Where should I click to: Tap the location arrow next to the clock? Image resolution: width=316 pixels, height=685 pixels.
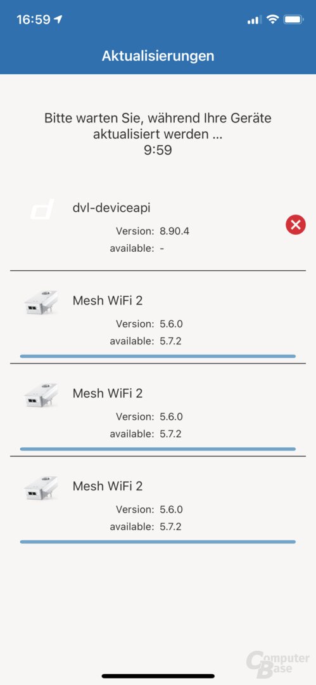tap(58, 19)
